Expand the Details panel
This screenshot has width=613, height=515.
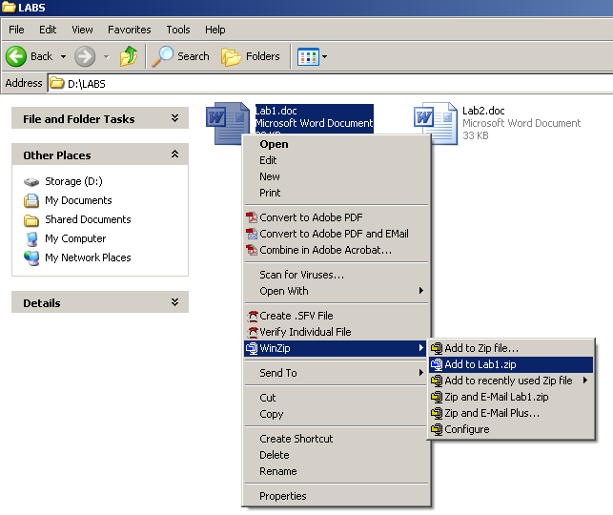(x=174, y=302)
